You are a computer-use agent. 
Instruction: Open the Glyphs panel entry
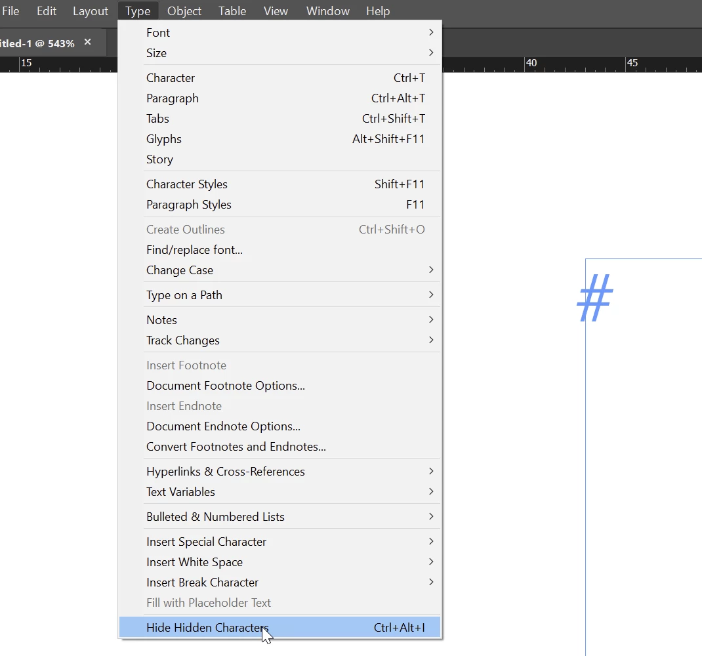pyautogui.click(x=279, y=139)
